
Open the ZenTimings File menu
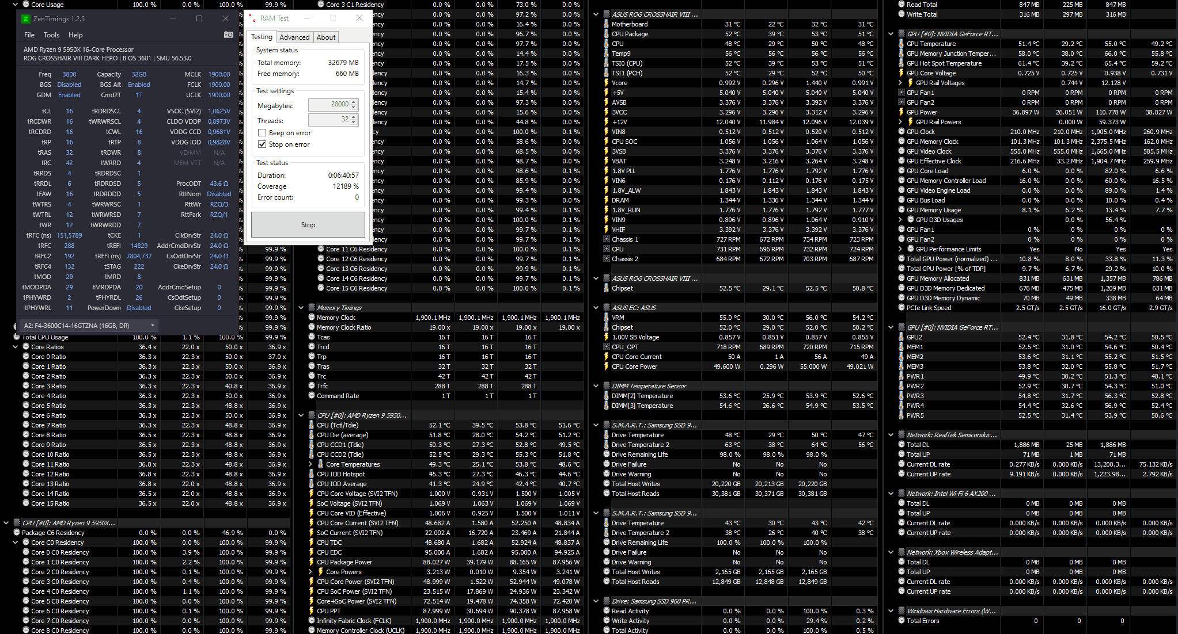(x=29, y=35)
